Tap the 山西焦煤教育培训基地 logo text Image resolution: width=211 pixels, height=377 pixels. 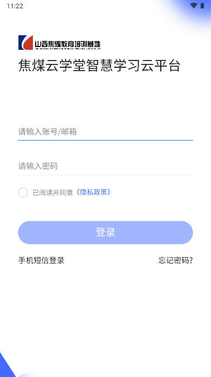[68, 44]
